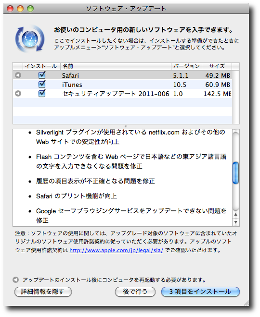This screenshot has height=317, width=260.
Task: Uncheck the Safari install checkbox
Action: (x=42, y=75)
